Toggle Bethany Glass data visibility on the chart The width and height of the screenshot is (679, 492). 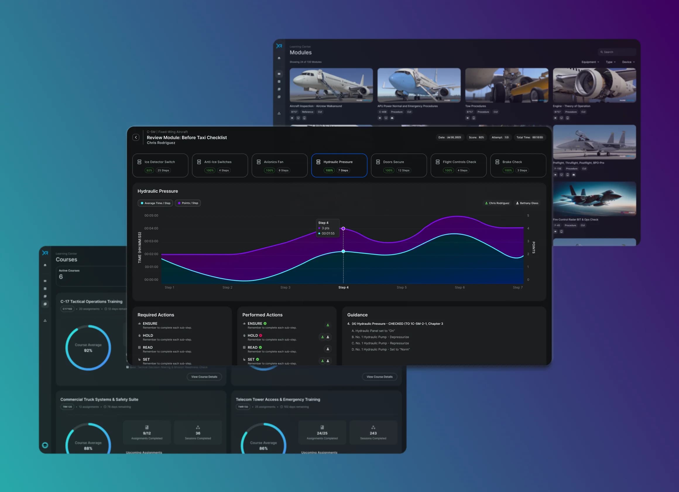tap(527, 203)
